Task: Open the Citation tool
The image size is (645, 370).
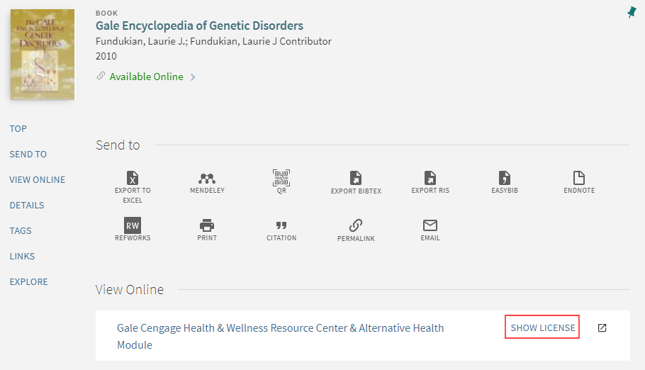Action: [x=281, y=225]
